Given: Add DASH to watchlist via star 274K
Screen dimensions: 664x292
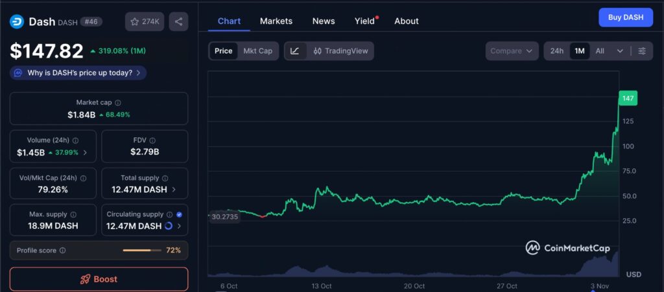Looking at the screenshot, I should pyautogui.click(x=145, y=21).
